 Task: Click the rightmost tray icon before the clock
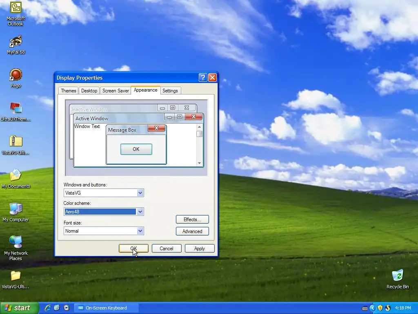388,308
